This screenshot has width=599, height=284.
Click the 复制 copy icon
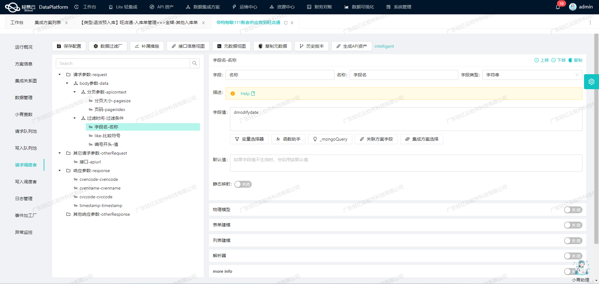[570, 60]
